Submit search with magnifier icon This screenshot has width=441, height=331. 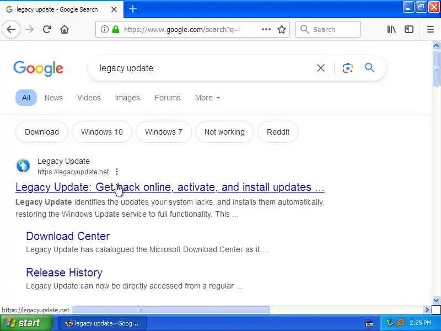pos(369,68)
